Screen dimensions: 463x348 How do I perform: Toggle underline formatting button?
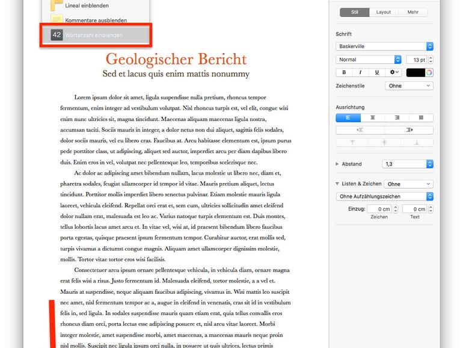(x=377, y=72)
